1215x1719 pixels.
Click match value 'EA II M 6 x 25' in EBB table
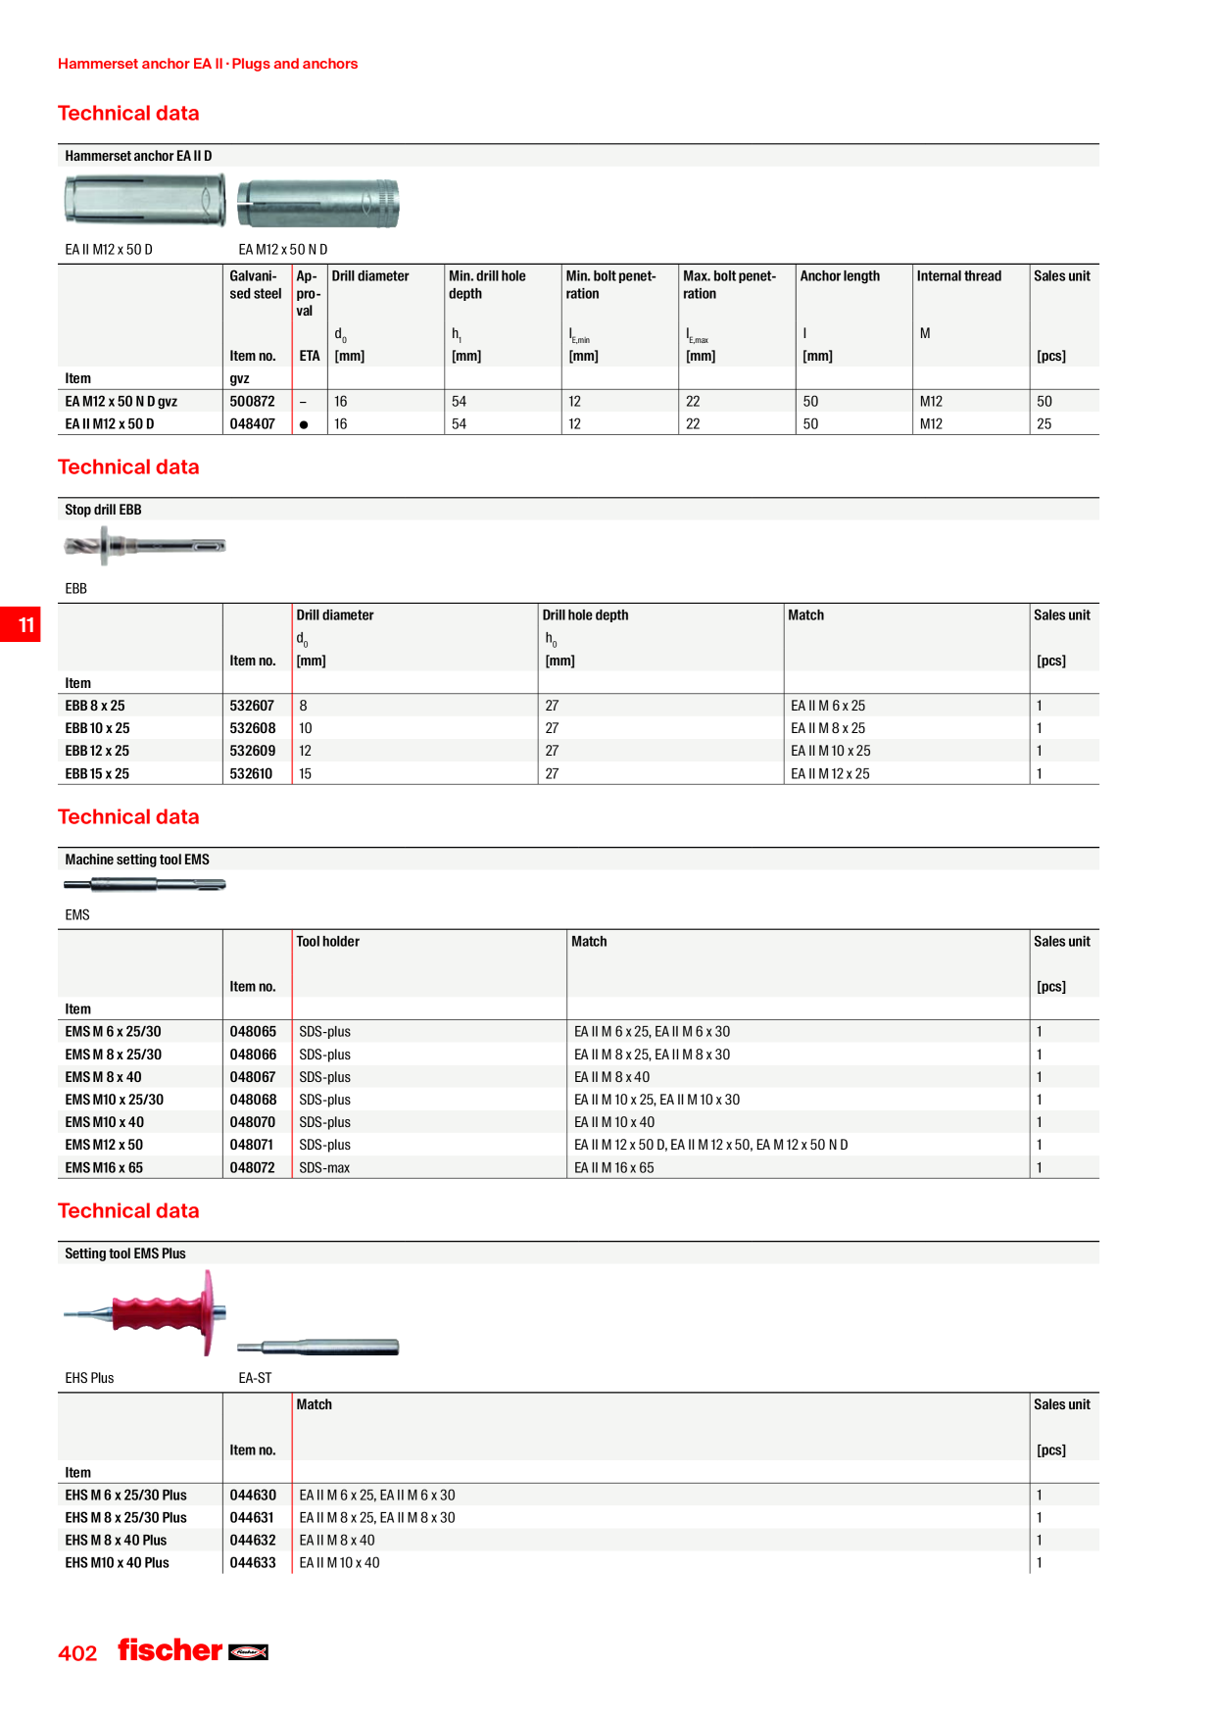tap(828, 706)
